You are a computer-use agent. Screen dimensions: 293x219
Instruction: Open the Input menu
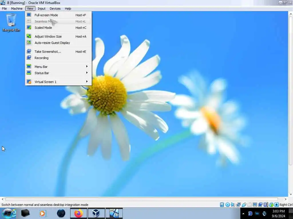pos(41,9)
